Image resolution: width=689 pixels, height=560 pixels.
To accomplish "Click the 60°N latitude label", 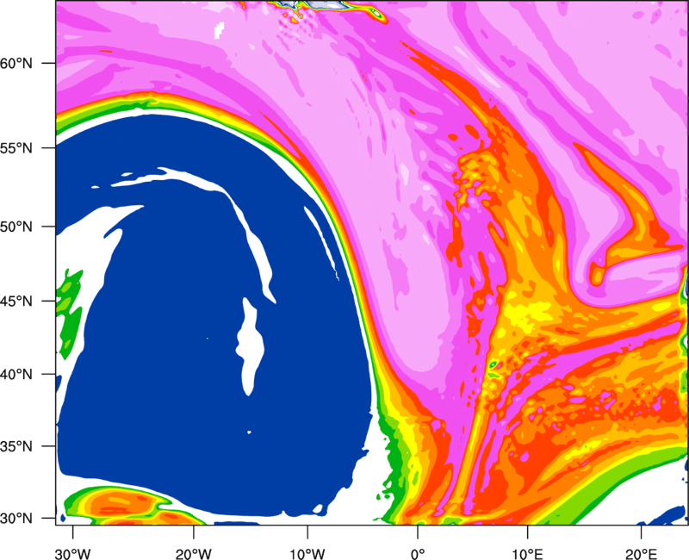I will click(x=16, y=63).
